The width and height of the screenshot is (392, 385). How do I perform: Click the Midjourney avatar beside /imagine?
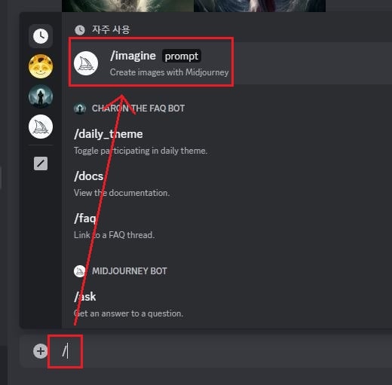tap(86, 63)
